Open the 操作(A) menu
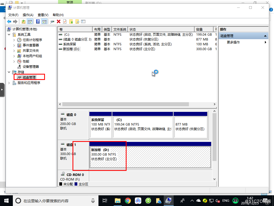Image resolution: width=274 pixels, height=206 pixels. pos(28,15)
